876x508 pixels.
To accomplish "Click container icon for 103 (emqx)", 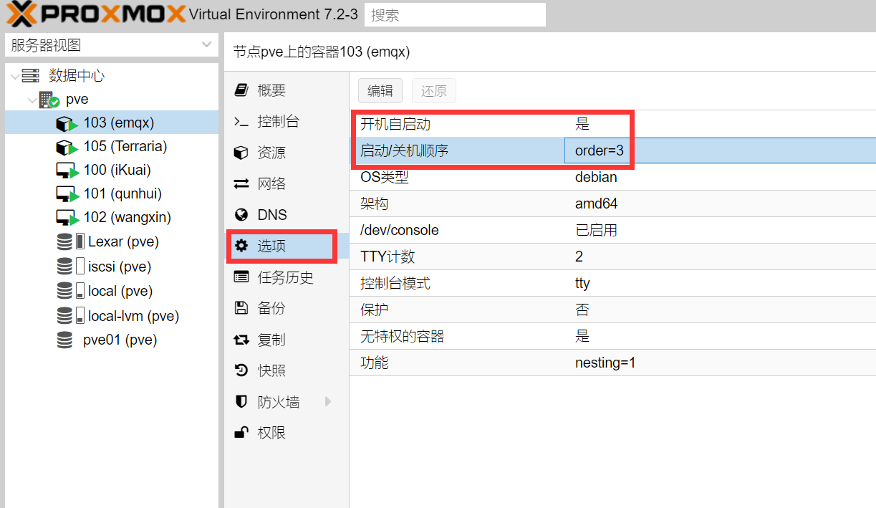I will coord(67,124).
